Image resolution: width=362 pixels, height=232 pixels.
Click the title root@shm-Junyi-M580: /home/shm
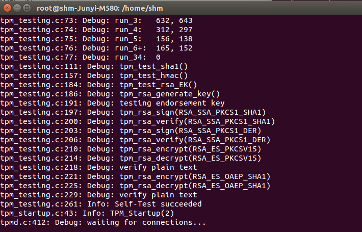coord(100,8)
